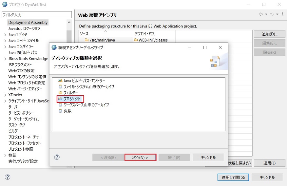Click 適用(L) button
Viewport: 287px width, 186px height.
(x=269, y=163)
